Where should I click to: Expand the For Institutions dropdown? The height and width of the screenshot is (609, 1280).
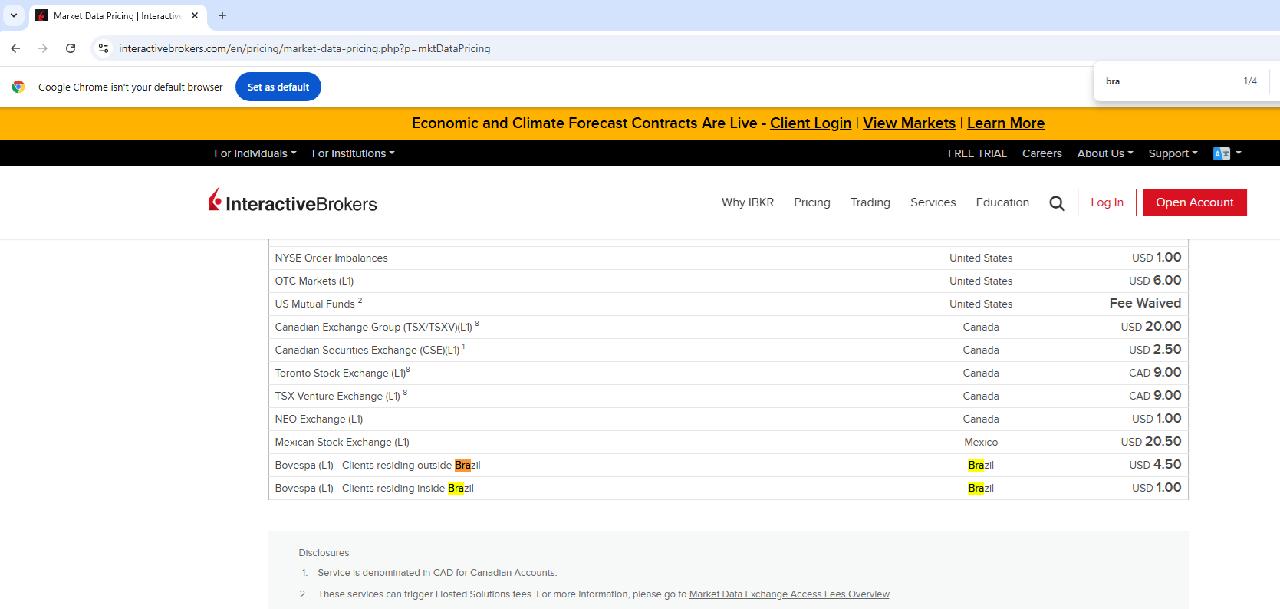[x=354, y=153]
